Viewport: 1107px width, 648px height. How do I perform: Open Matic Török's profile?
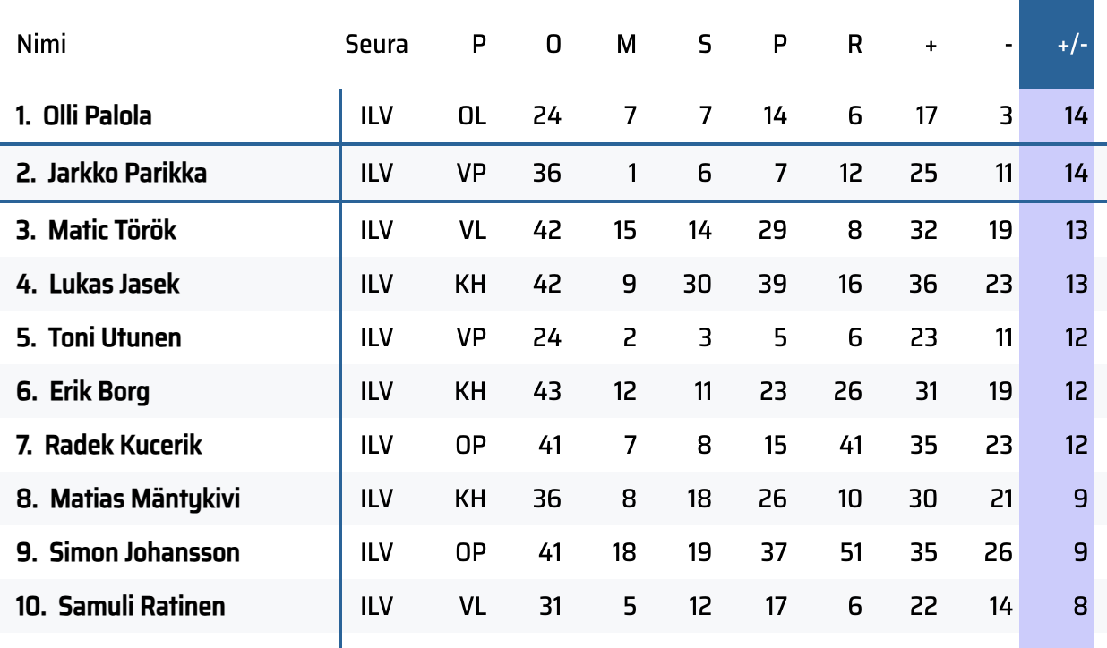112,230
